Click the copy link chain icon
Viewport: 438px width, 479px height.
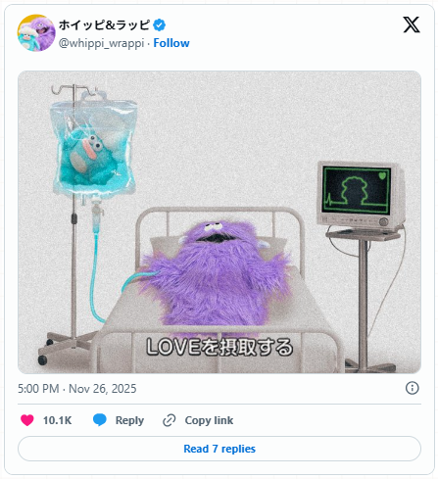(x=170, y=420)
